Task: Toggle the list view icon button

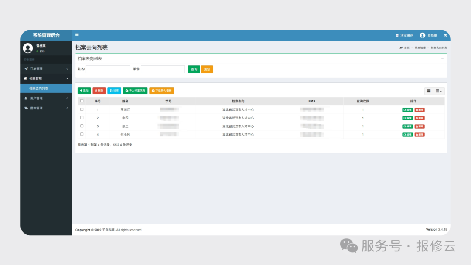Action: click(x=429, y=91)
